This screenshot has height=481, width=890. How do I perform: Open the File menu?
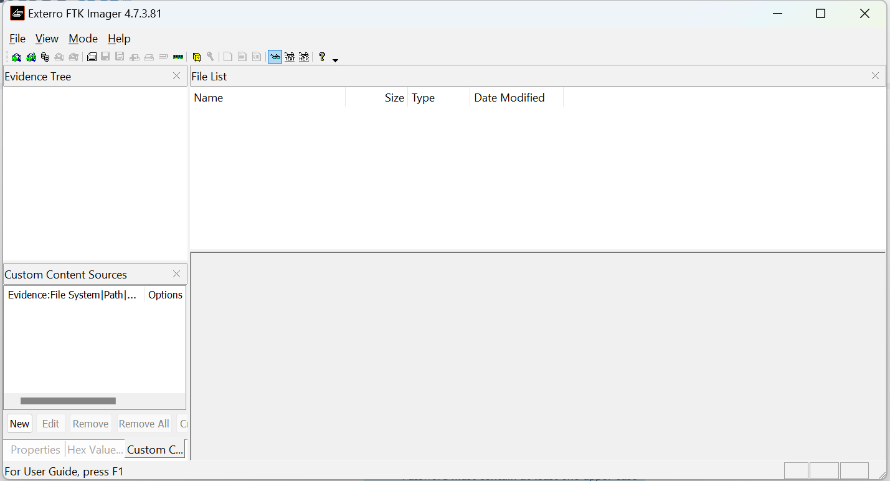click(x=17, y=39)
